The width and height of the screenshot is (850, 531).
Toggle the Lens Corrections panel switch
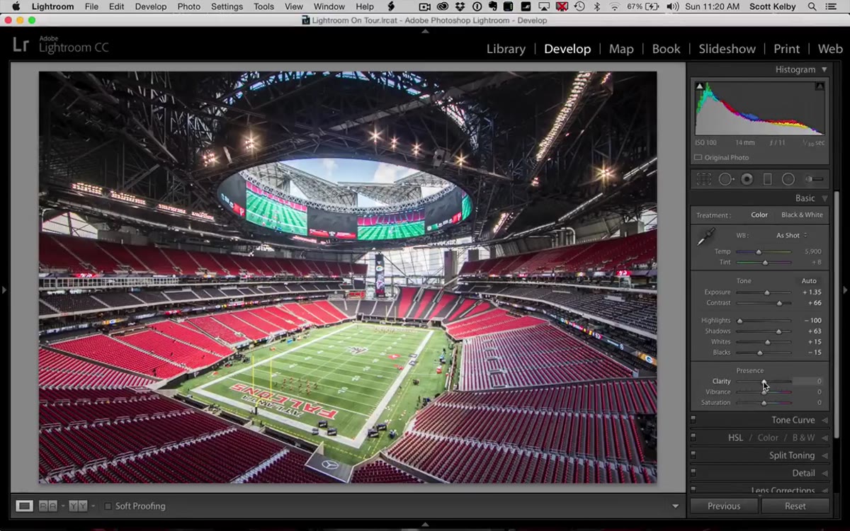[x=693, y=489]
